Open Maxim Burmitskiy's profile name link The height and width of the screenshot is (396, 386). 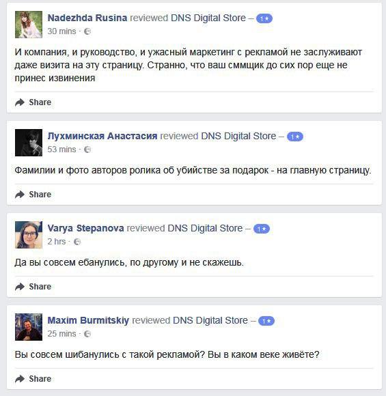pos(88,320)
